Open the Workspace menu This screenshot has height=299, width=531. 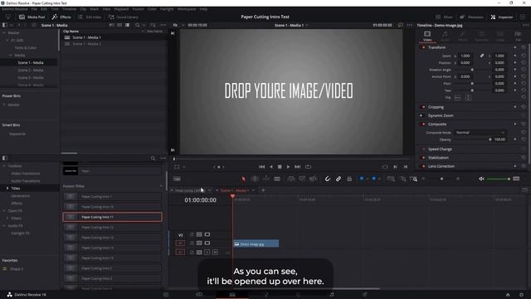pyautogui.click(x=187, y=9)
